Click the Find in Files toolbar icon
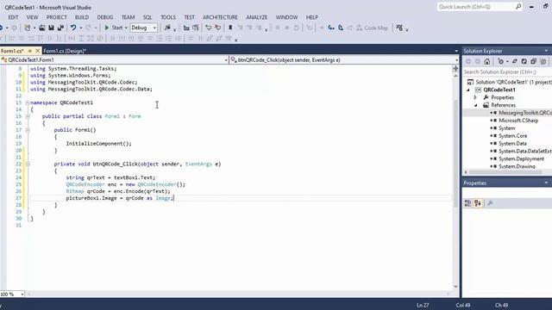Image resolution: width=552 pixels, height=310 pixels. click(x=167, y=28)
